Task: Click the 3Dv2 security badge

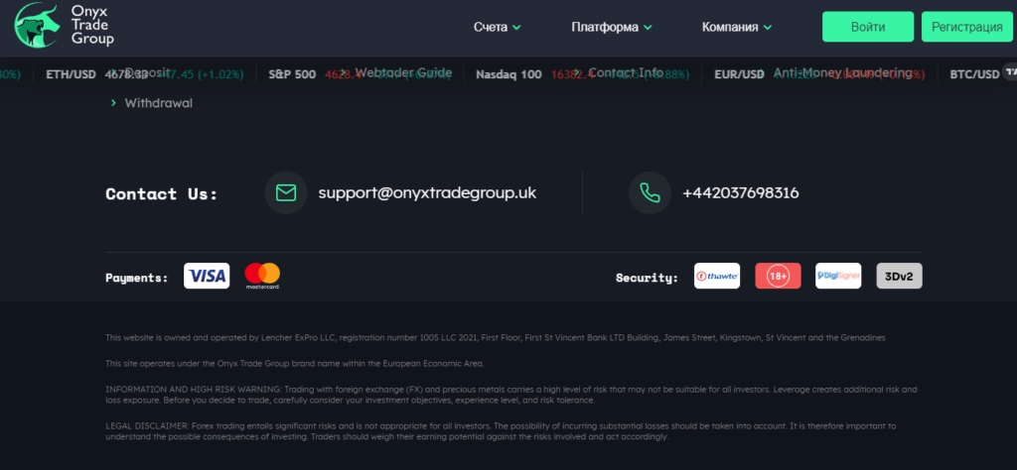Action: click(899, 276)
